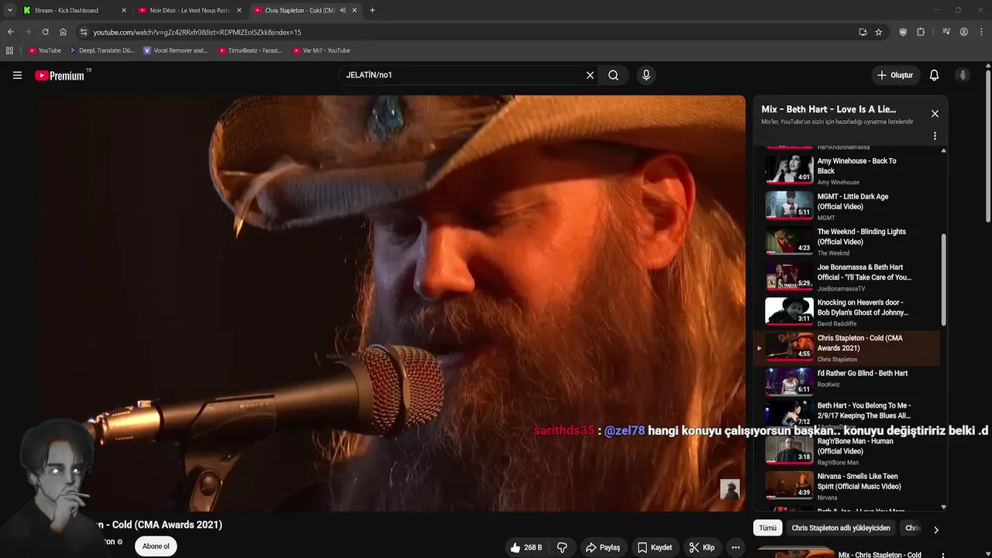The width and height of the screenshot is (992, 558).
Task: Select Chris Stapleton adlı yükleyiciden chip
Action: click(840, 528)
